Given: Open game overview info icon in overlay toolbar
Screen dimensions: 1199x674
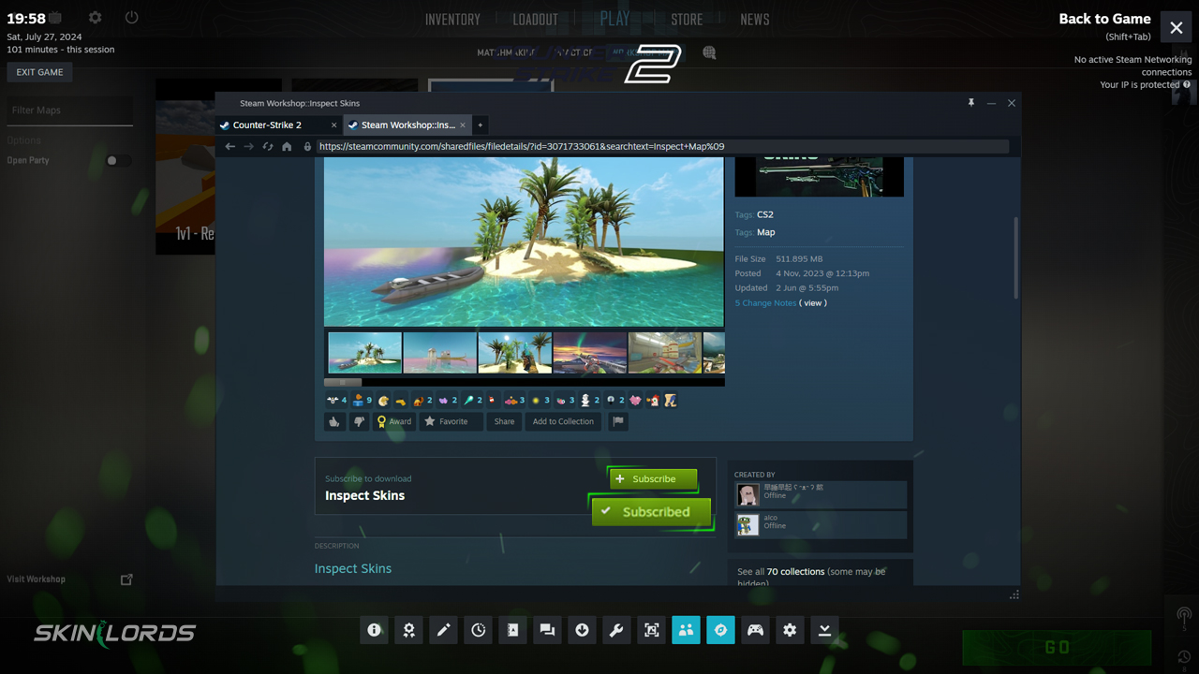Looking at the screenshot, I should (374, 630).
